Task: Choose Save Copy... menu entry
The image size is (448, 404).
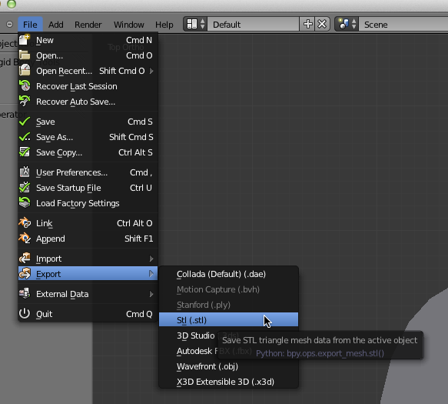Action: [88, 152]
